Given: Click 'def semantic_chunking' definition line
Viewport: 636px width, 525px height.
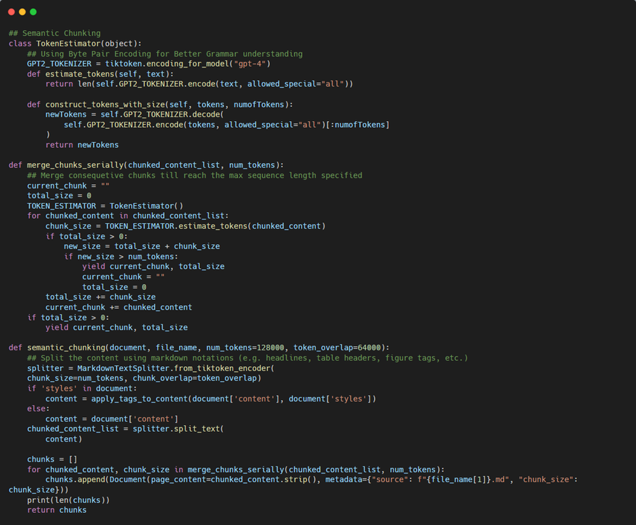Looking at the screenshot, I should point(199,348).
